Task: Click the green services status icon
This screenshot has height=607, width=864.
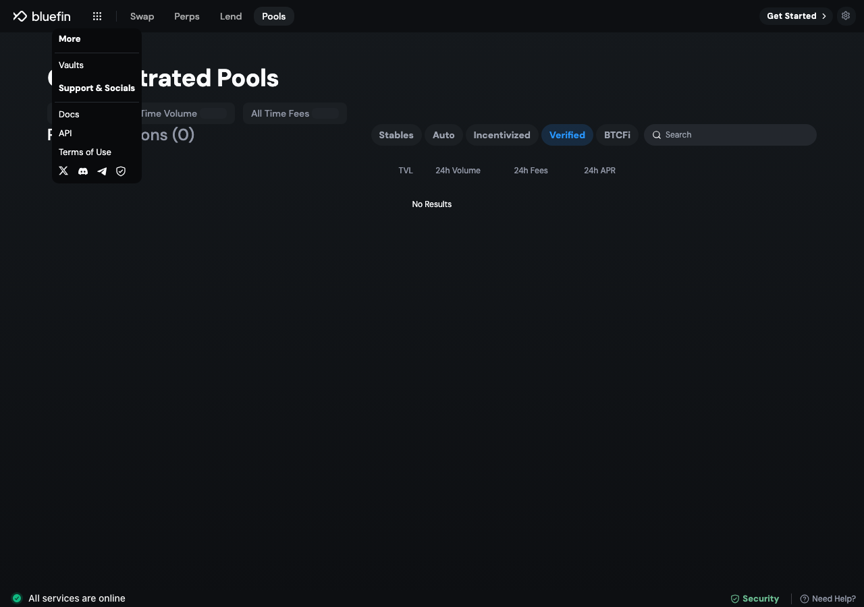Action: click(17, 598)
